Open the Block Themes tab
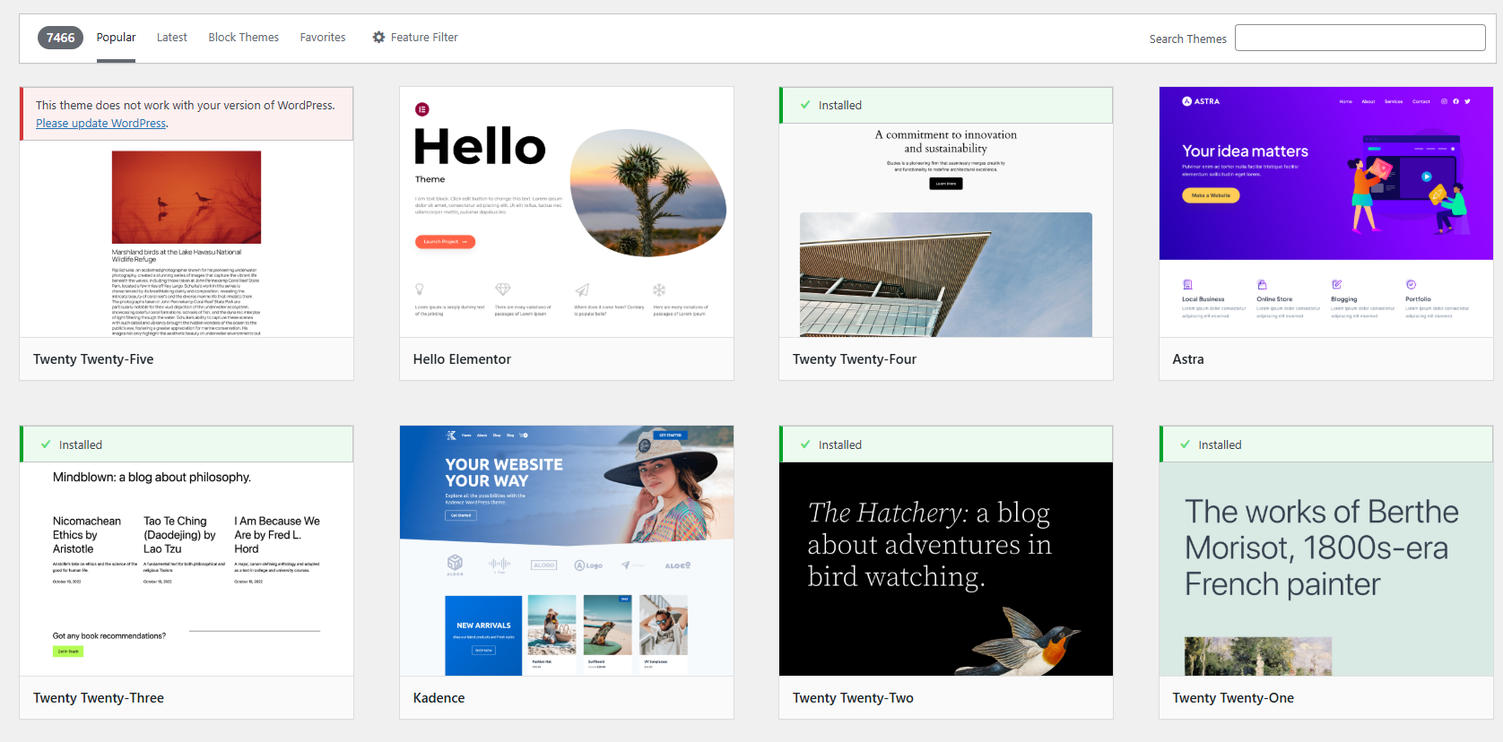1503x742 pixels. (x=243, y=38)
